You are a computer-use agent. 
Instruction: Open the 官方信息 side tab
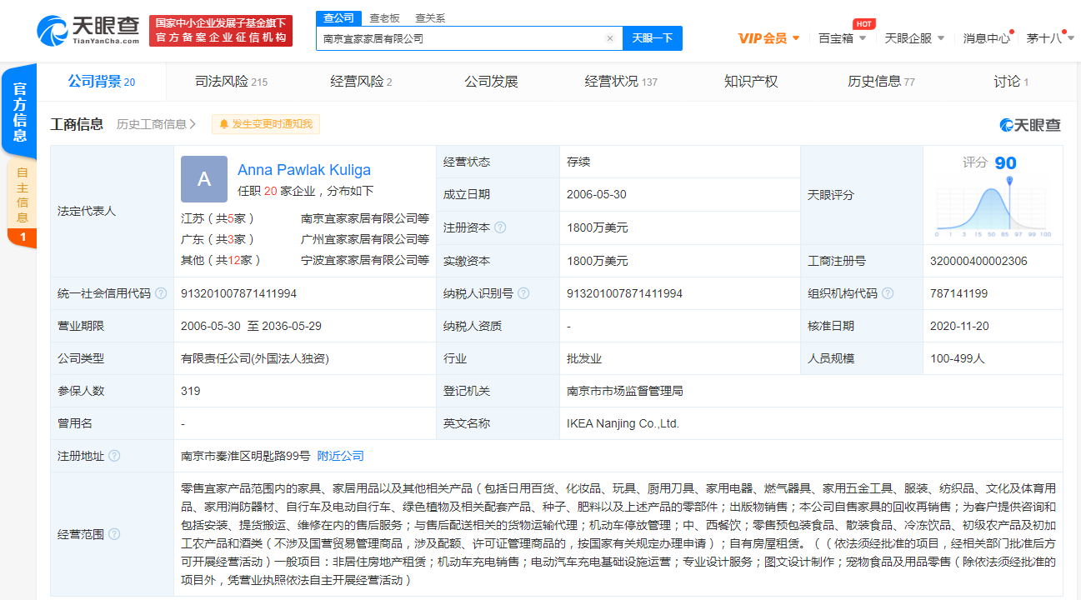point(20,111)
